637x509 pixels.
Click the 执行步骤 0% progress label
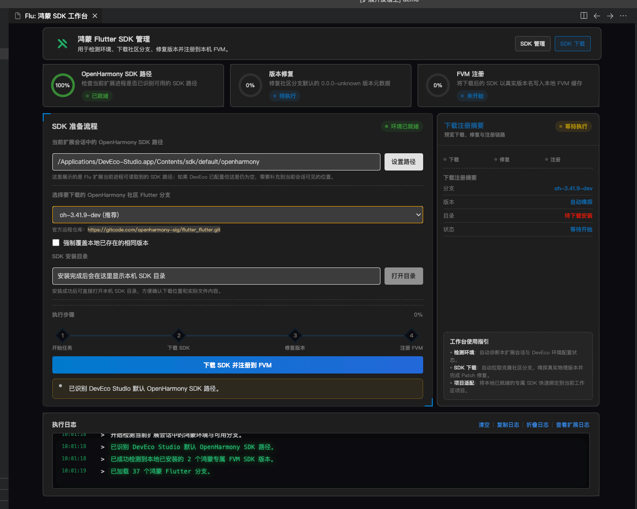point(418,315)
